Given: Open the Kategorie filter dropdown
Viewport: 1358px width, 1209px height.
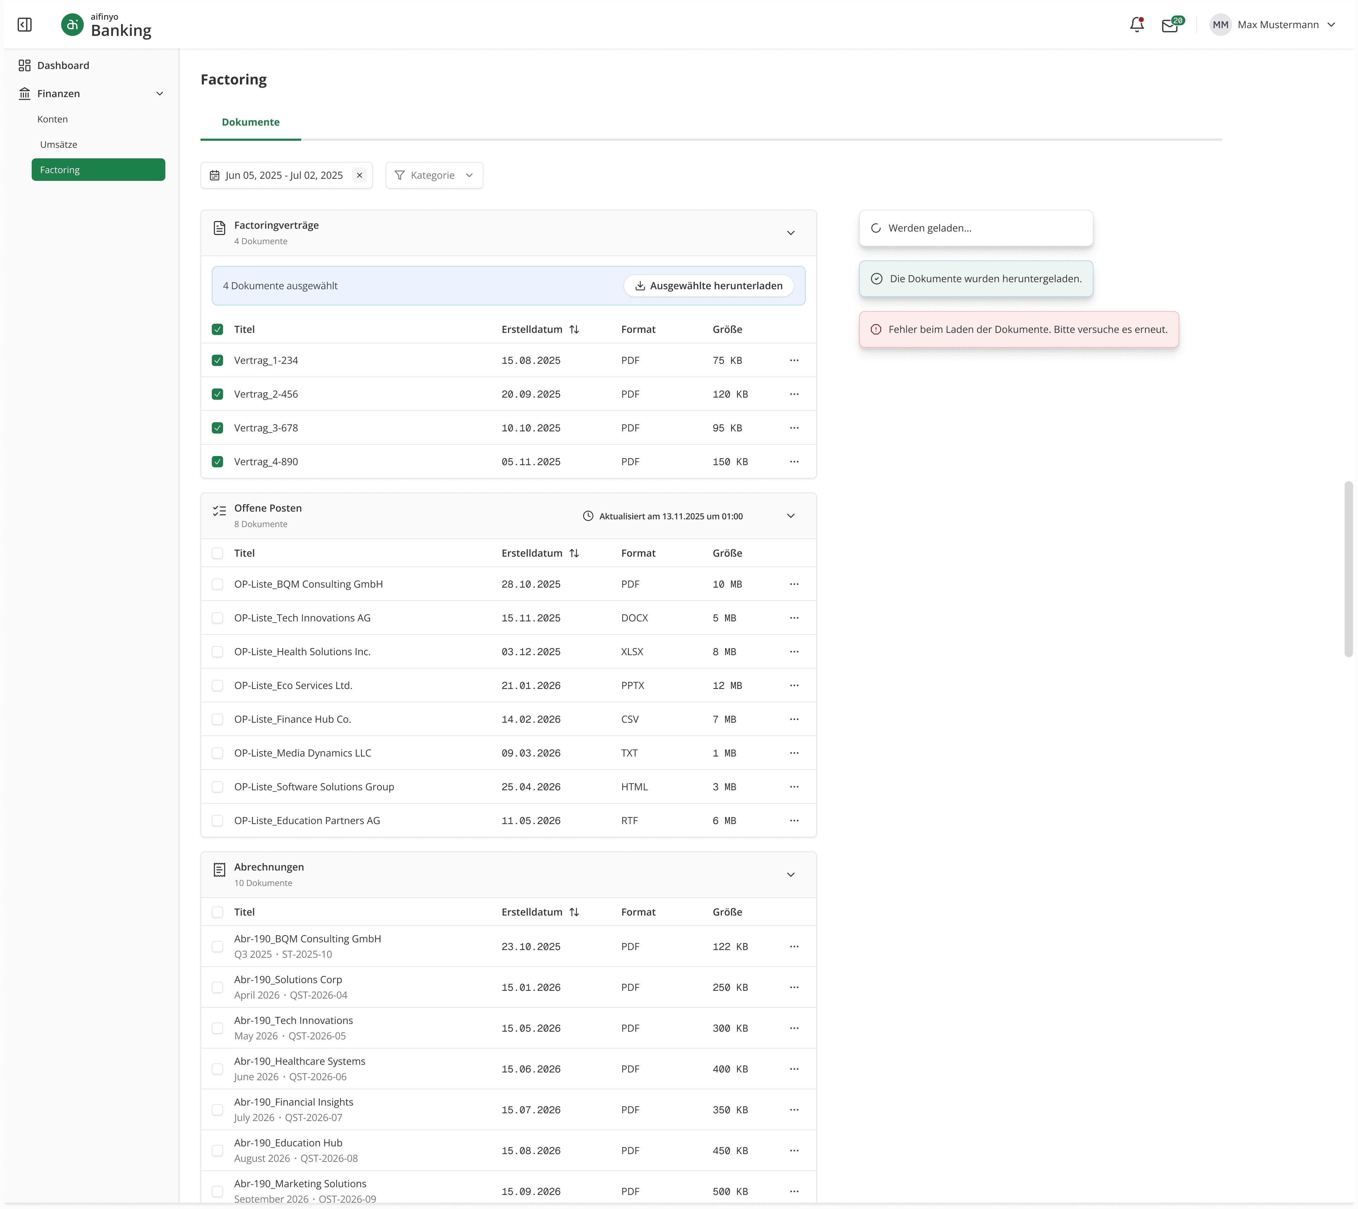Looking at the screenshot, I should [434, 176].
